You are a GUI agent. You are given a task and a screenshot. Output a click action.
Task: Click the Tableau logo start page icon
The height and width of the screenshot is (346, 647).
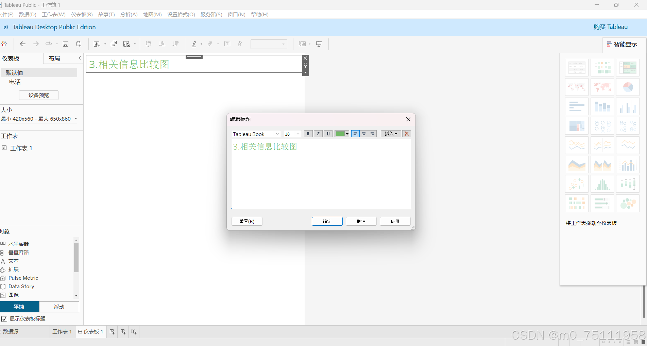click(x=4, y=44)
